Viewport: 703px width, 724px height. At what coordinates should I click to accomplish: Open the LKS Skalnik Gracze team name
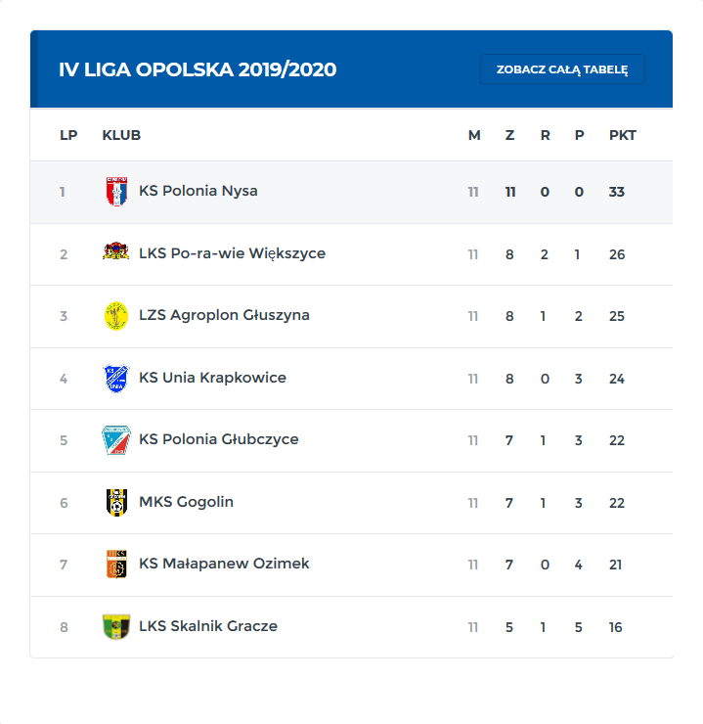point(208,626)
